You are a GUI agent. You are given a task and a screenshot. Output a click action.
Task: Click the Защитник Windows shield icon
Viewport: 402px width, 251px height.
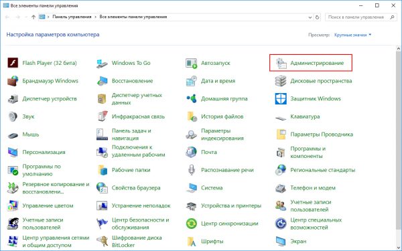[281, 98]
